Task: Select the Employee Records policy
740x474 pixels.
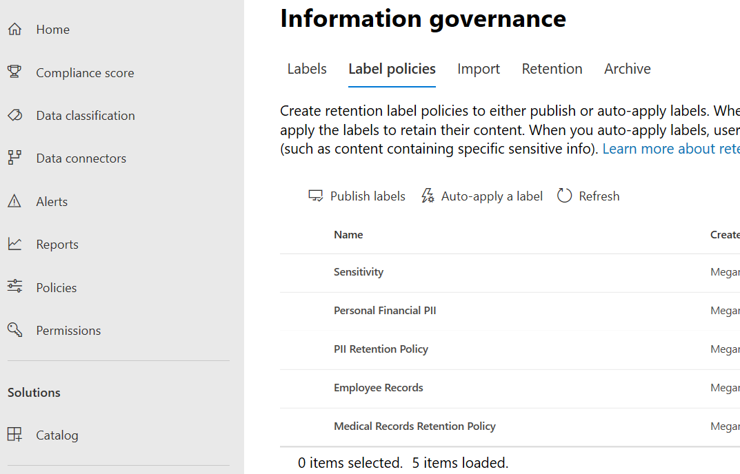Action: pos(510,388)
